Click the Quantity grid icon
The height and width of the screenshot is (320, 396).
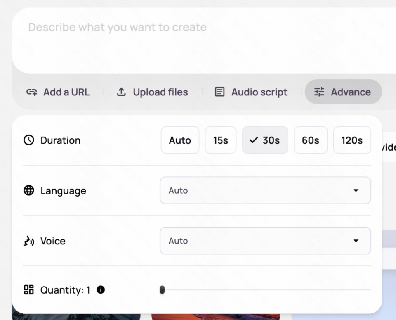click(29, 290)
